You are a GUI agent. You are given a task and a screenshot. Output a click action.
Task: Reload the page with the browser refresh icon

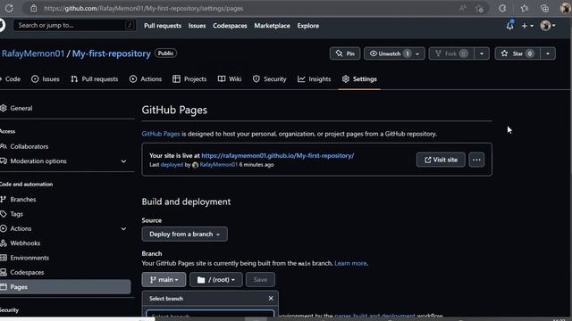9,8
